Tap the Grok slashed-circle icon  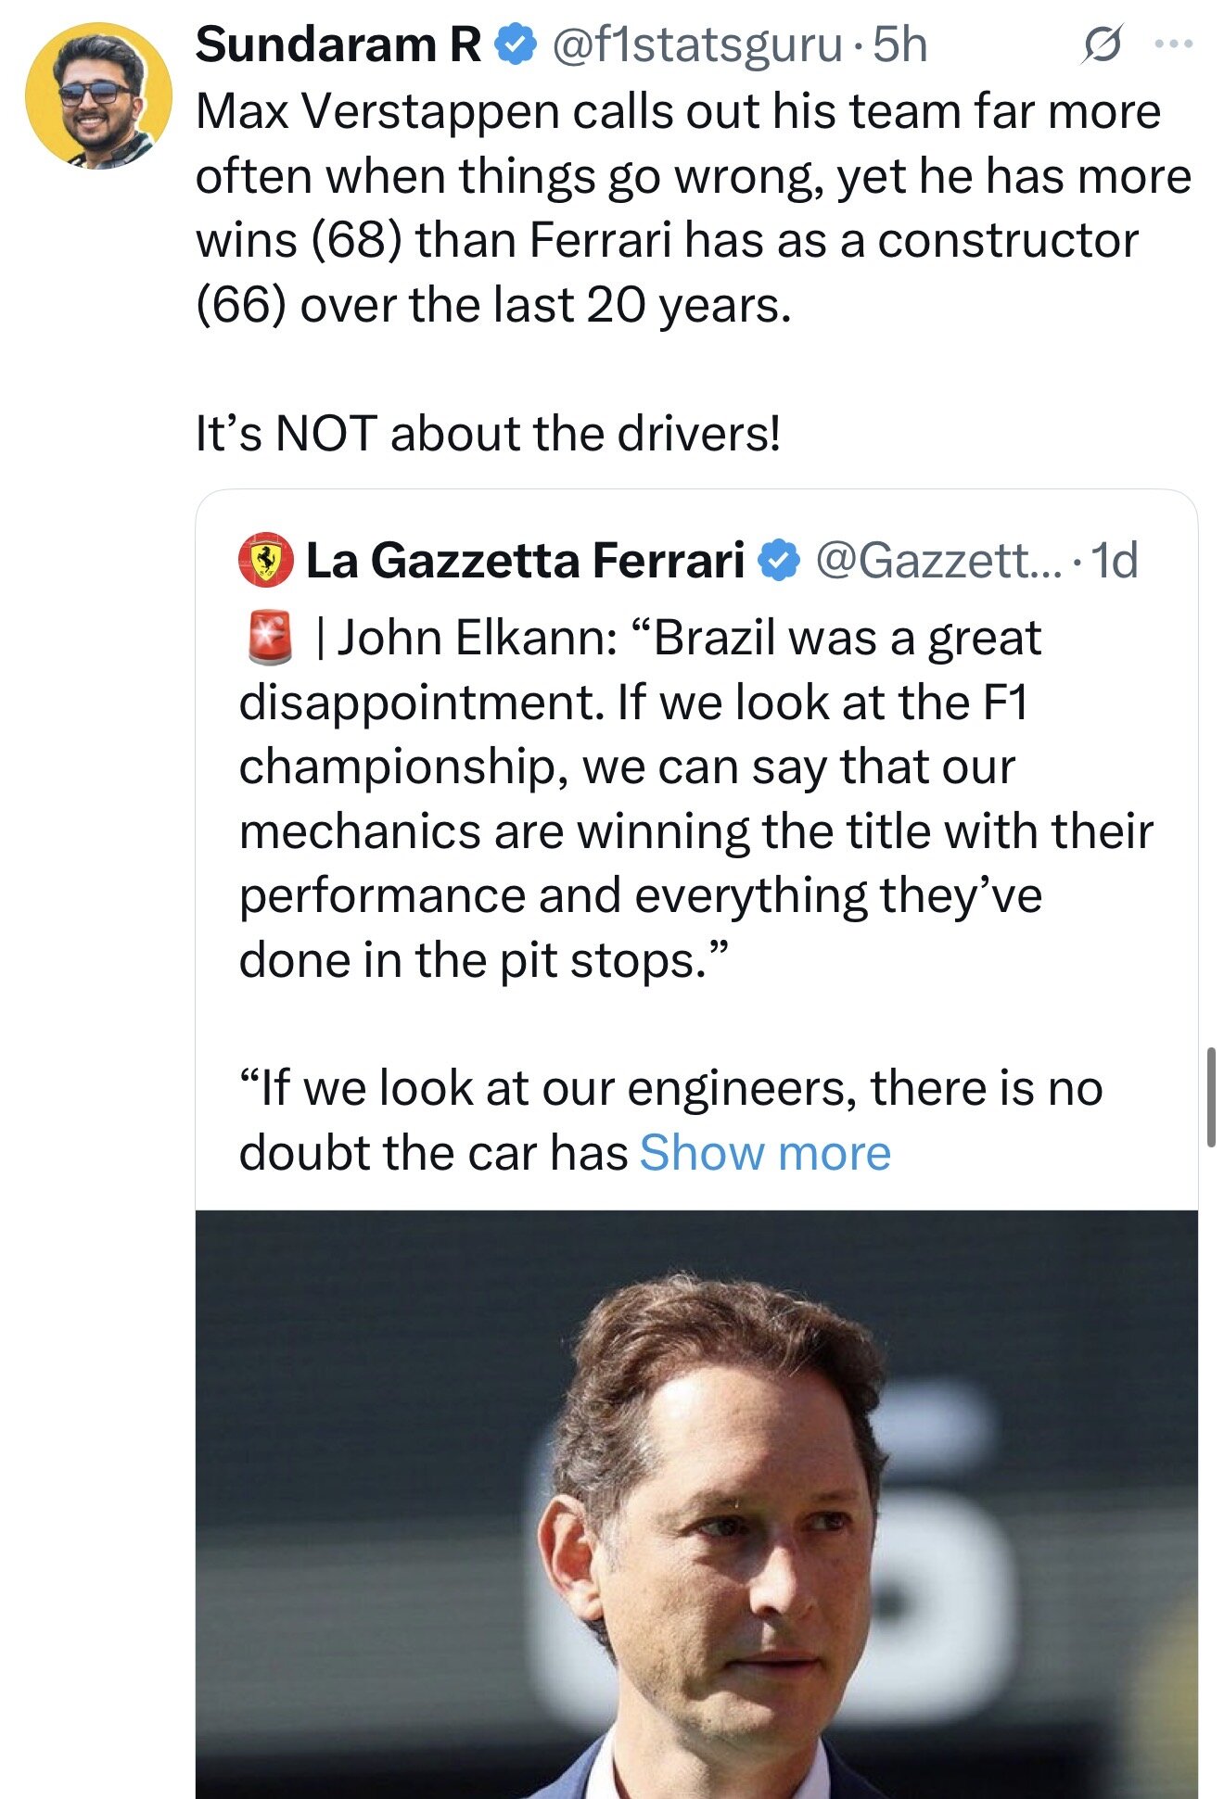(x=1101, y=44)
